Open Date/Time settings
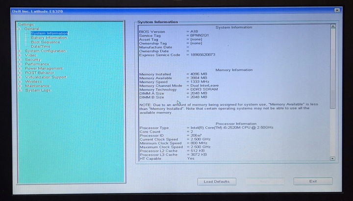This screenshot has height=201, width=353. (41, 47)
